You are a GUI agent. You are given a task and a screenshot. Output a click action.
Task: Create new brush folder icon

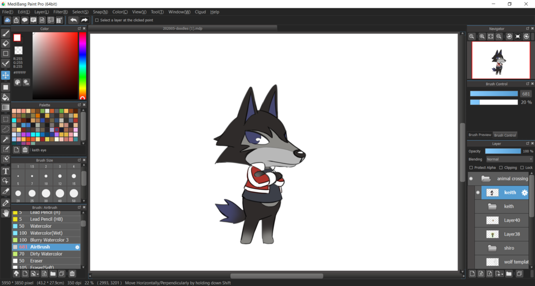tap(53, 273)
